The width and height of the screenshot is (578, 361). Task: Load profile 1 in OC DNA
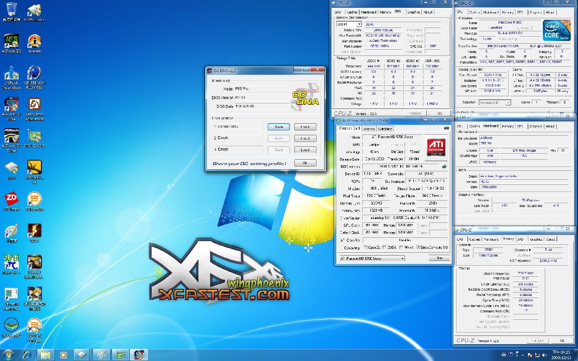pyautogui.click(x=305, y=127)
